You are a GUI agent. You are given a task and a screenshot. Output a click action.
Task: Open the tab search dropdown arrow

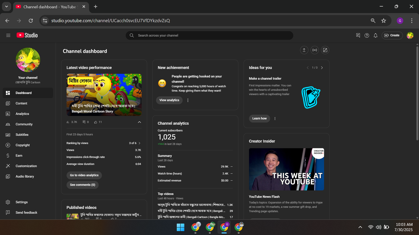(x=7, y=7)
